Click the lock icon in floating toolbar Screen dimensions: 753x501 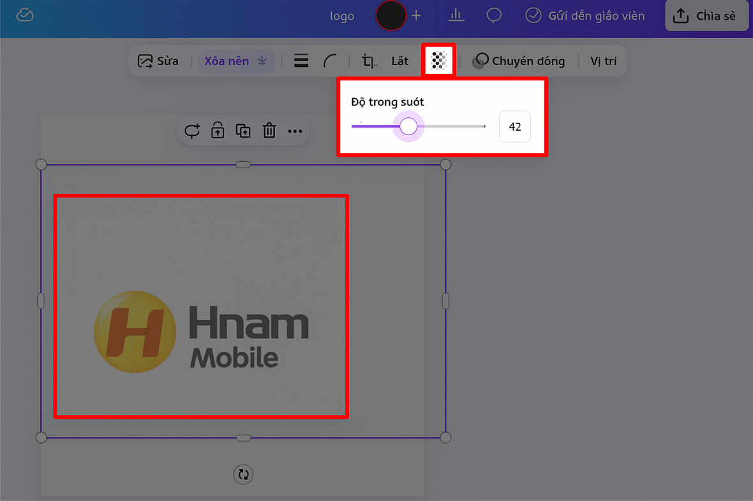click(218, 130)
